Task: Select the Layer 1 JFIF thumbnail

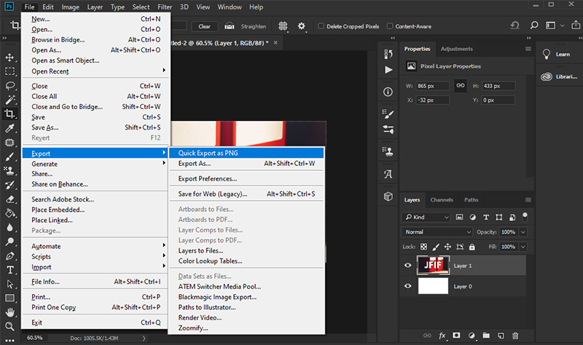Action: [433, 265]
